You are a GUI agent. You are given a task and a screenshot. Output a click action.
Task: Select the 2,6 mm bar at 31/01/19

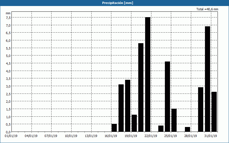point(214,112)
